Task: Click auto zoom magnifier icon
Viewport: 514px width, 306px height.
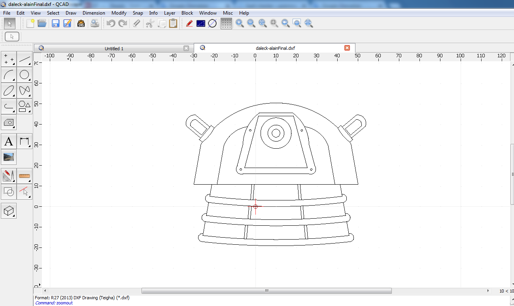Action: tap(263, 23)
